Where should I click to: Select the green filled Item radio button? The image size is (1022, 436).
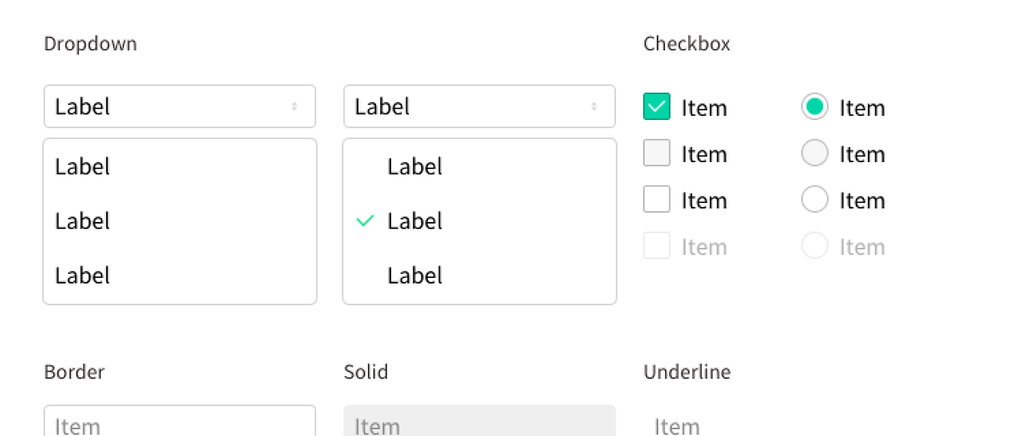[814, 106]
